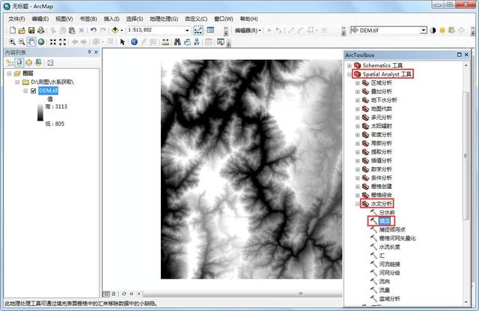Image resolution: width=479 pixels, height=311 pixels.
Task: Click the map horizontal scrollbar
Action: [241, 294]
